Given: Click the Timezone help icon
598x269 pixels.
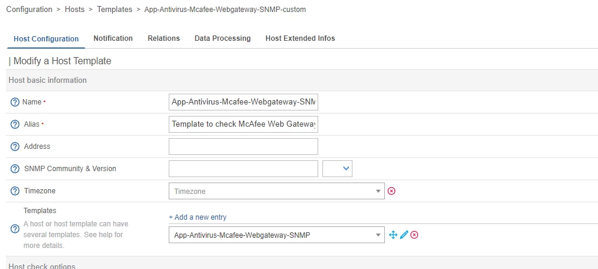Looking at the screenshot, I should 15,191.
